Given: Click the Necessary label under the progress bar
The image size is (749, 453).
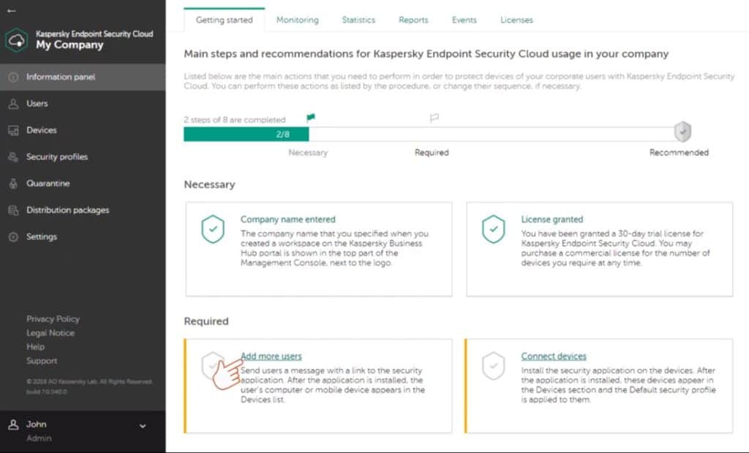Looking at the screenshot, I should 308,153.
